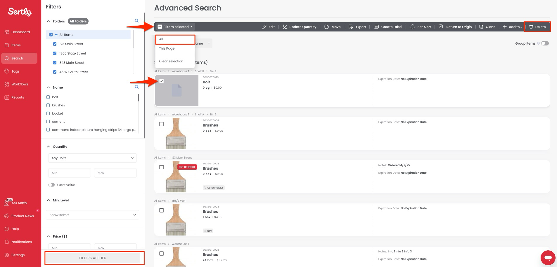Toggle the Group Items switch
Viewport: 557px width, 267px height.
click(x=545, y=43)
